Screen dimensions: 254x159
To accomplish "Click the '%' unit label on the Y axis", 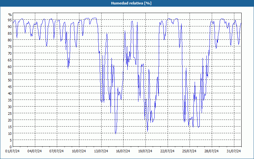I will click(10, 15).
